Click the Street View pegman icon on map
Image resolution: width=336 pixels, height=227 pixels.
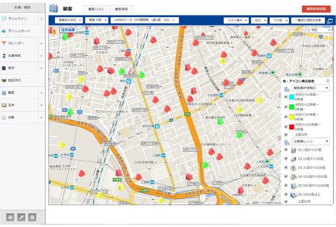tap(54, 32)
